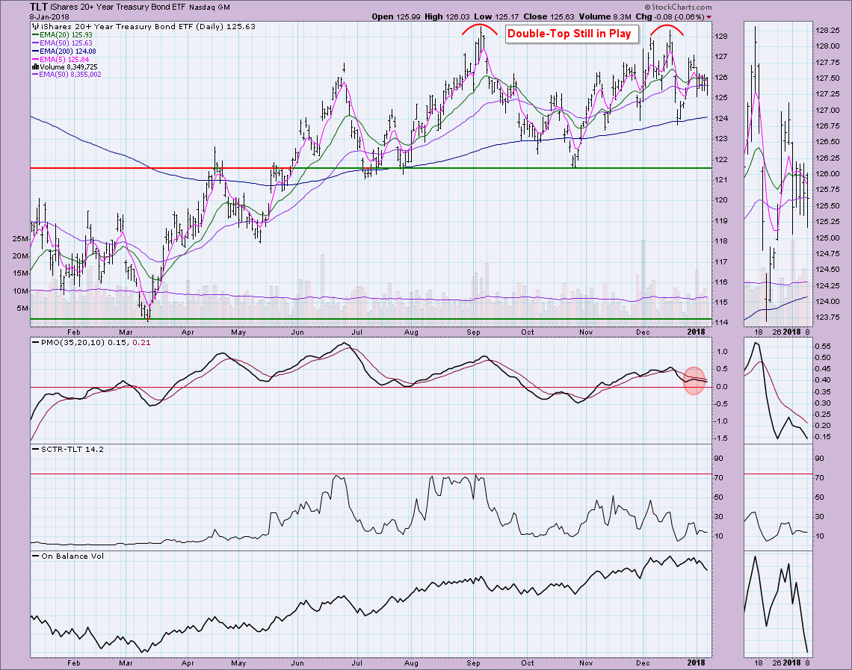
Task: Click the red highlighted circle on PMO panel
Action: click(694, 380)
